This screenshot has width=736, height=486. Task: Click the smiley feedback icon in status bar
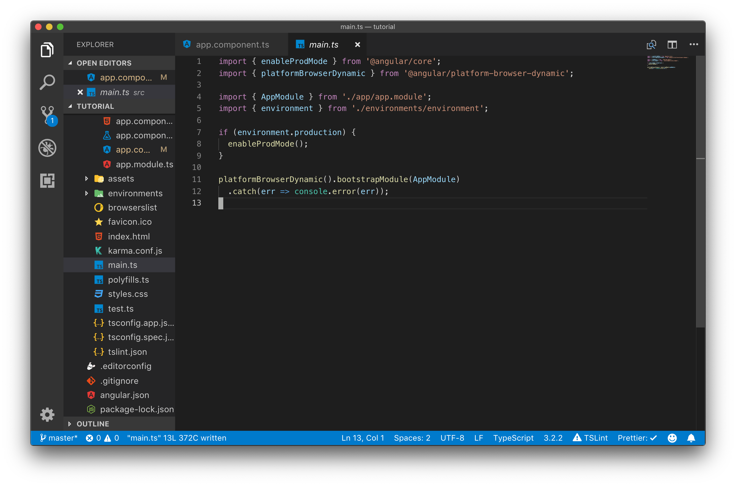coord(672,438)
